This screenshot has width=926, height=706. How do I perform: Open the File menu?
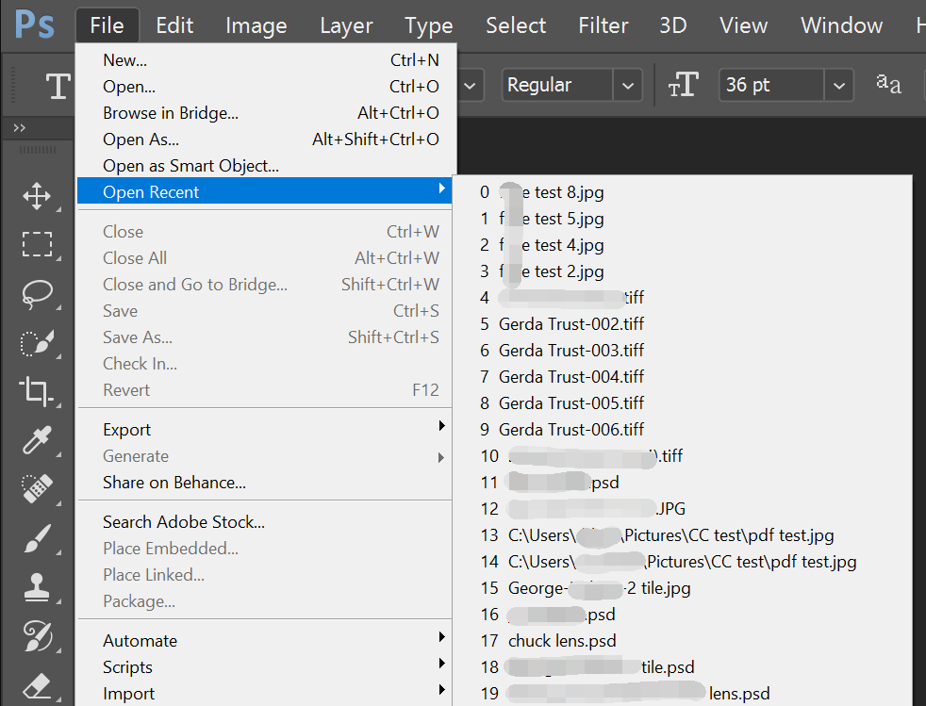pyautogui.click(x=107, y=25)
